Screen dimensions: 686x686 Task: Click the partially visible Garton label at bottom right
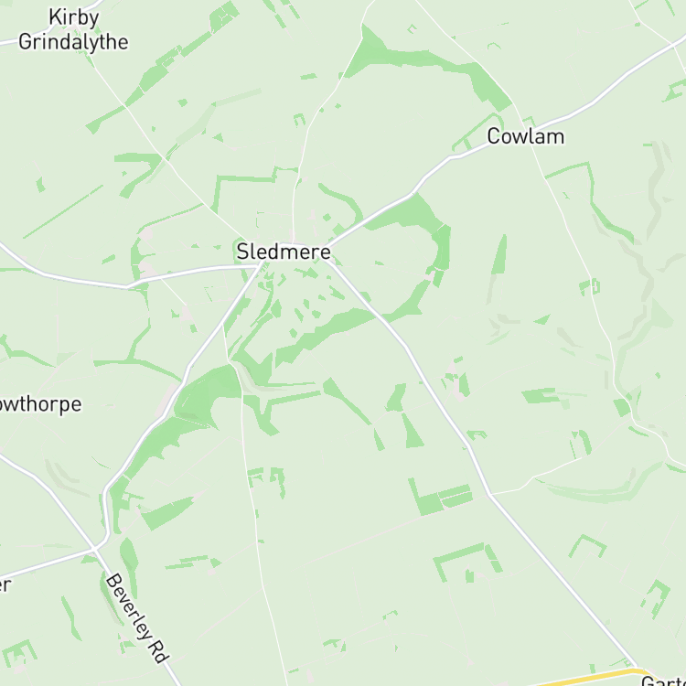click(663, 681)
